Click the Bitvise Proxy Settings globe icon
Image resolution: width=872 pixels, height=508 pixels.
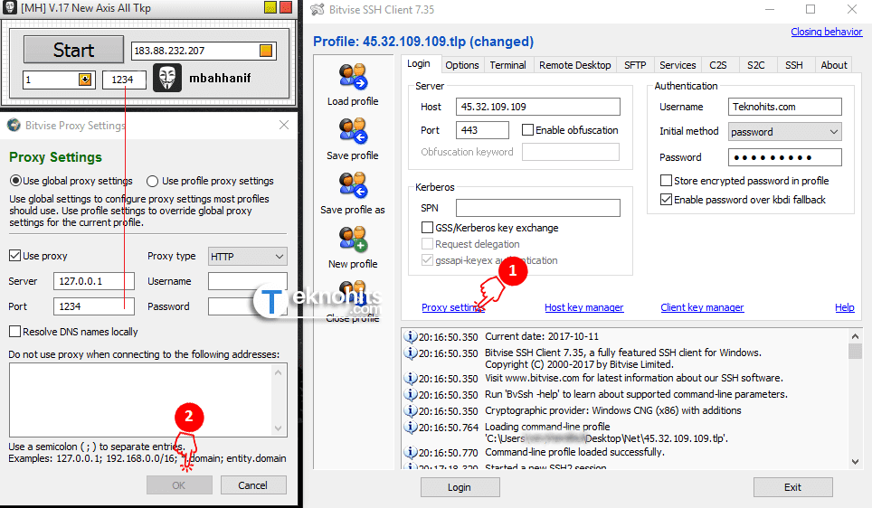tap(14, 125)
